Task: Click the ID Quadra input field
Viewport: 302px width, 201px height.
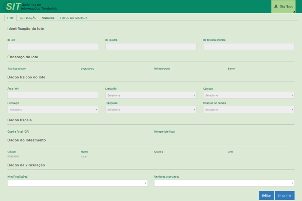Action: pos(151,47)
